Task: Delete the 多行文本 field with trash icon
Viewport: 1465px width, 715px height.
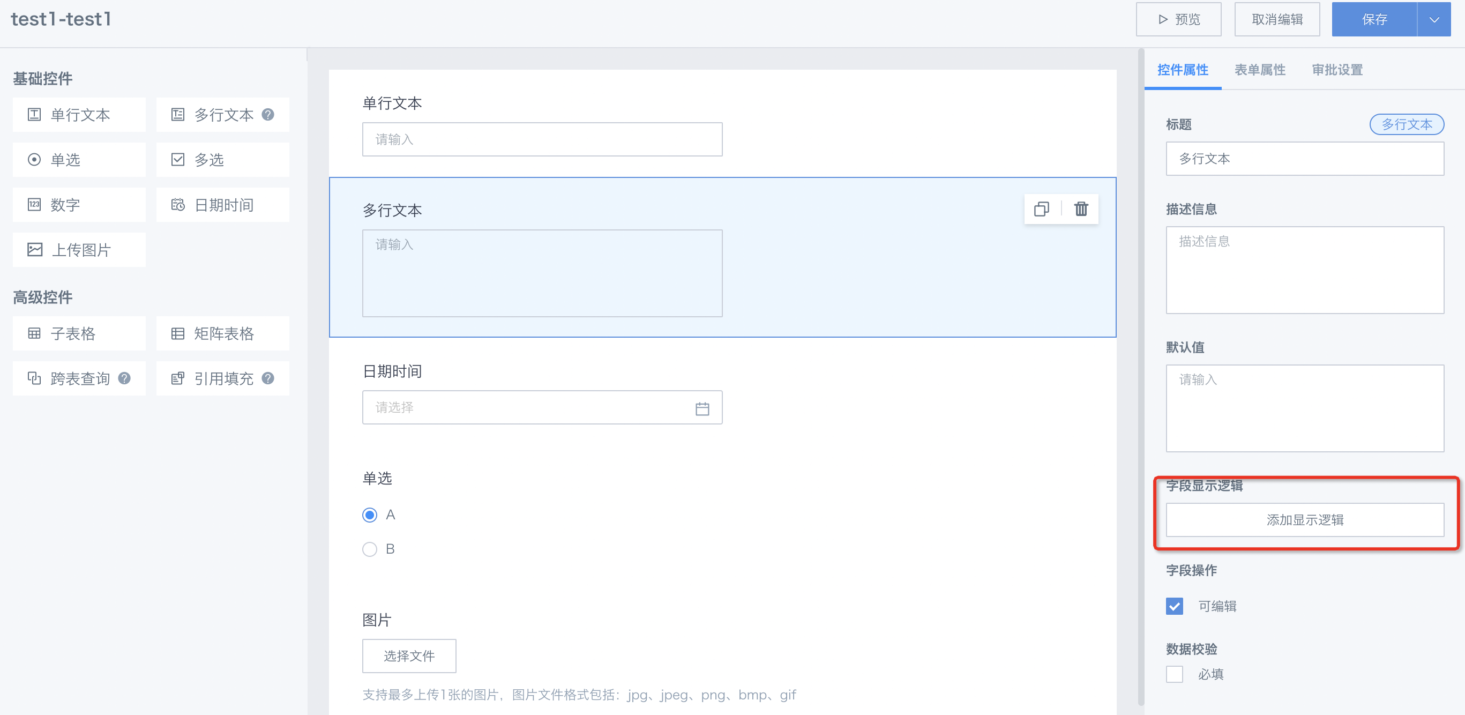Action: (1081, 208)
